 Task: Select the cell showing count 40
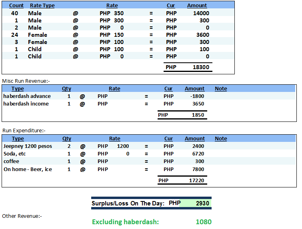click(x=14, y=13)
